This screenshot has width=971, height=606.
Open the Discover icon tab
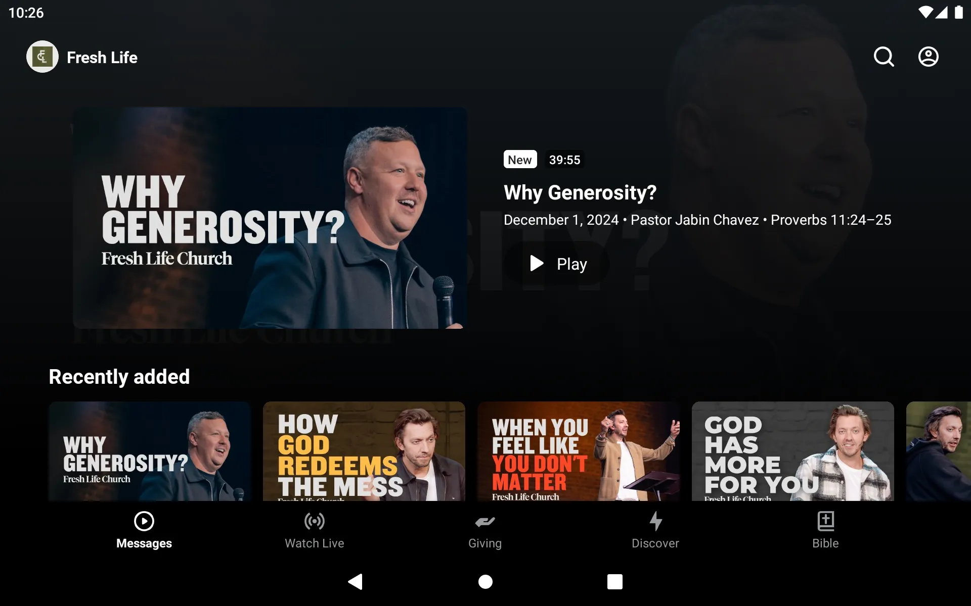655,529
